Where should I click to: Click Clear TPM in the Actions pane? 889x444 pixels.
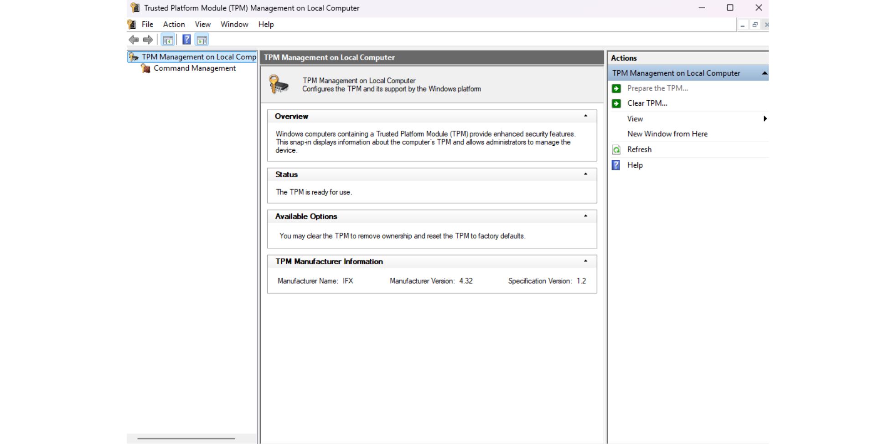pyautogui.click(x=646, y=103)
